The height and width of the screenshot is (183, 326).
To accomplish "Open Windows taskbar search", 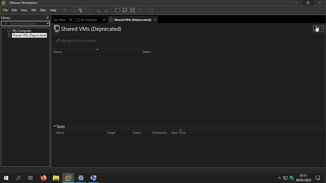I will pos(18,178).
